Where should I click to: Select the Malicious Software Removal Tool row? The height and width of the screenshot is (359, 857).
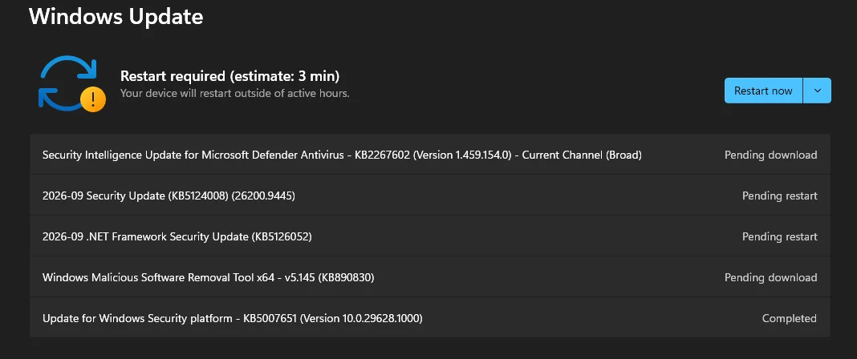[430, 277]
